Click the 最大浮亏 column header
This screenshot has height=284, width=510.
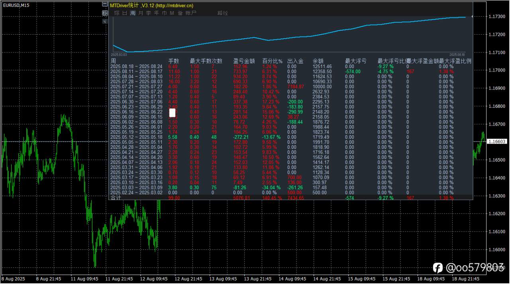356,61
